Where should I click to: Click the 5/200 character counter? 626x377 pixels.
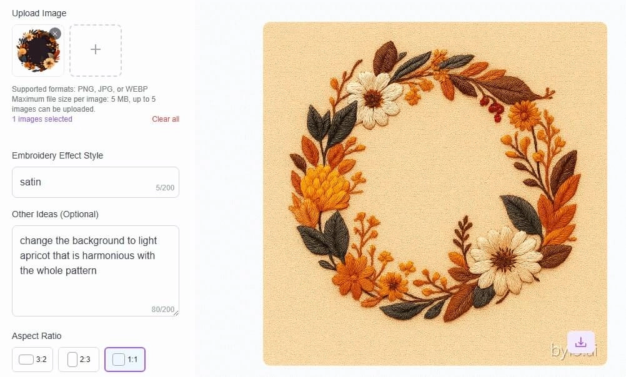164,187
